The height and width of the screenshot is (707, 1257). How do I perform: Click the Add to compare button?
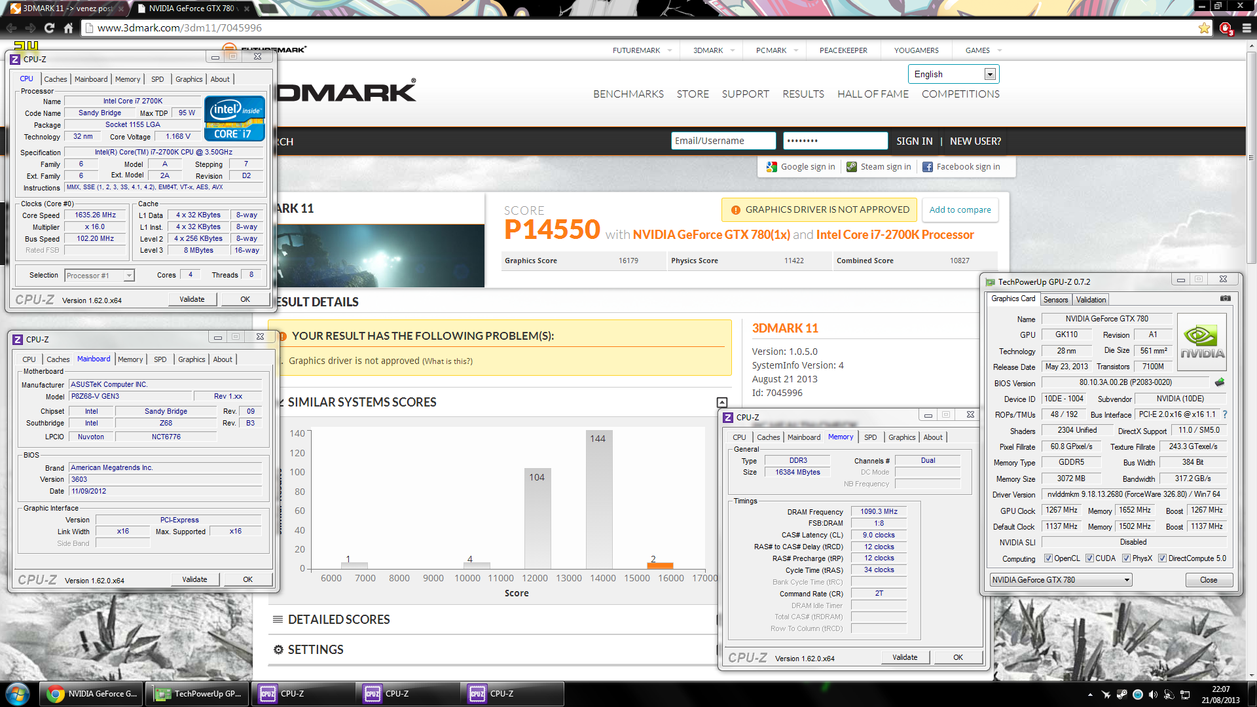[x=960, y=209]
